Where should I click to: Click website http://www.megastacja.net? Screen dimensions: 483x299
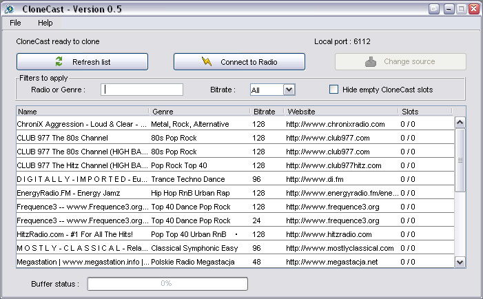coord(331,262)
